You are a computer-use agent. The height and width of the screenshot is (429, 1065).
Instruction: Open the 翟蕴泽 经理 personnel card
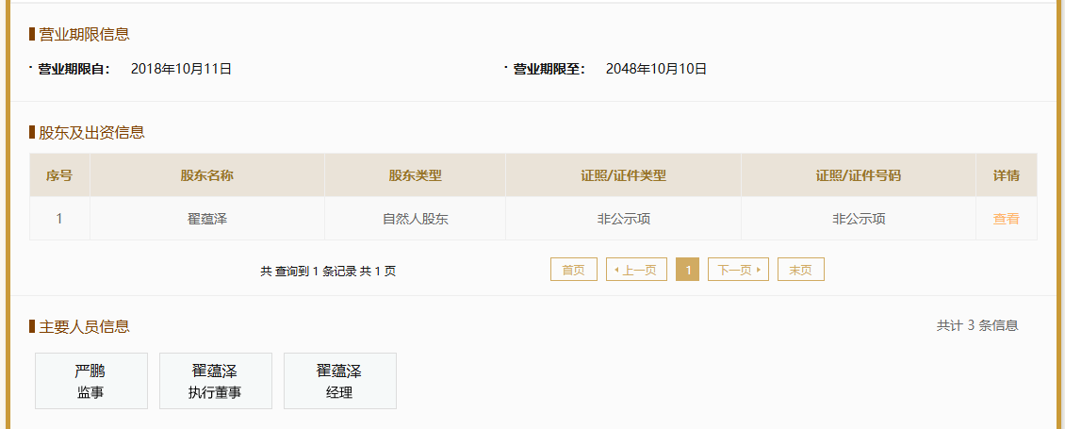click(x=339, y=381)
